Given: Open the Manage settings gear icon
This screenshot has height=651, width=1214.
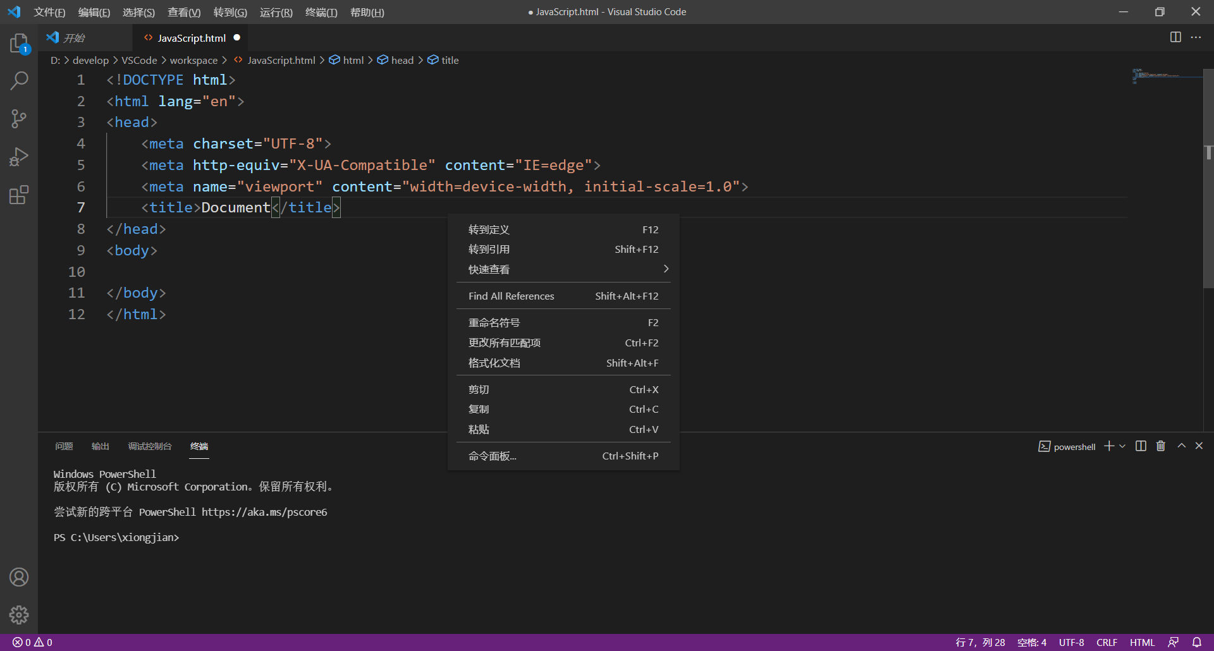Looking at the screenshot, I should [x=19, y=614].
